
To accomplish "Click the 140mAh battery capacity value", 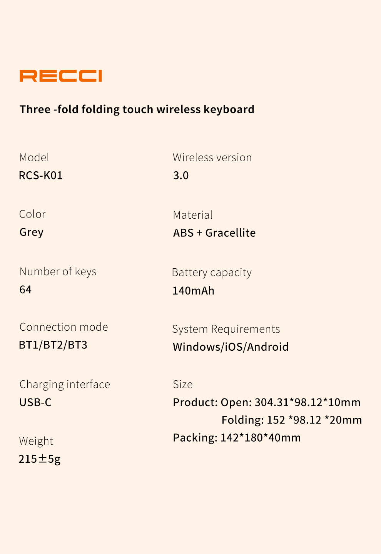I will [193, 291].
